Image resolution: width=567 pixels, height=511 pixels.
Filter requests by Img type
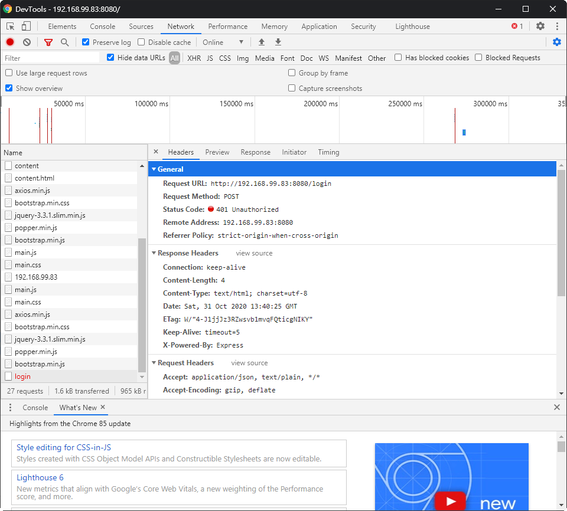coord(243,58)
